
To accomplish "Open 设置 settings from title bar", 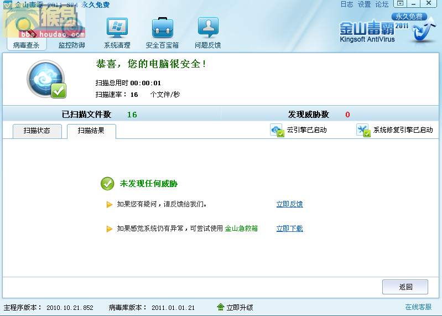I will (364, 4).
